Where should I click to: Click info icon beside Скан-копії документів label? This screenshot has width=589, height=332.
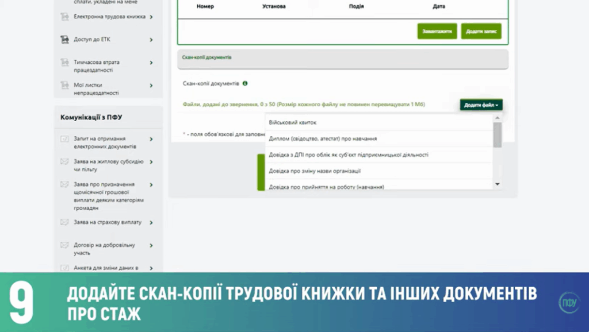point(245,83)
